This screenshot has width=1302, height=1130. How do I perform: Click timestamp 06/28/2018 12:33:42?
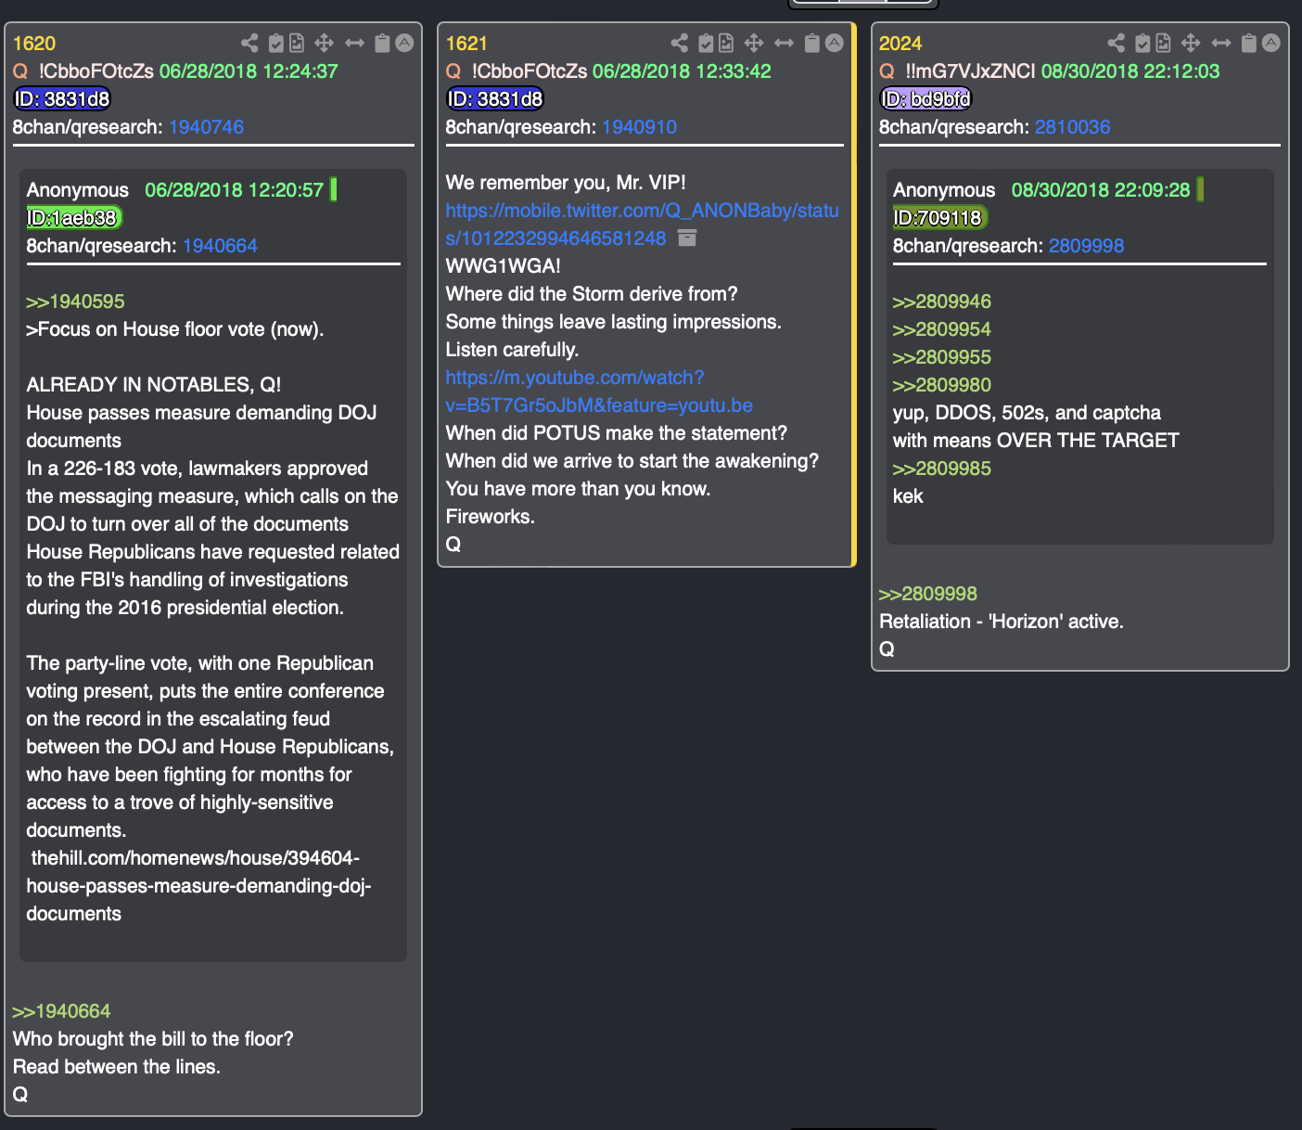[x=682, y=71]
